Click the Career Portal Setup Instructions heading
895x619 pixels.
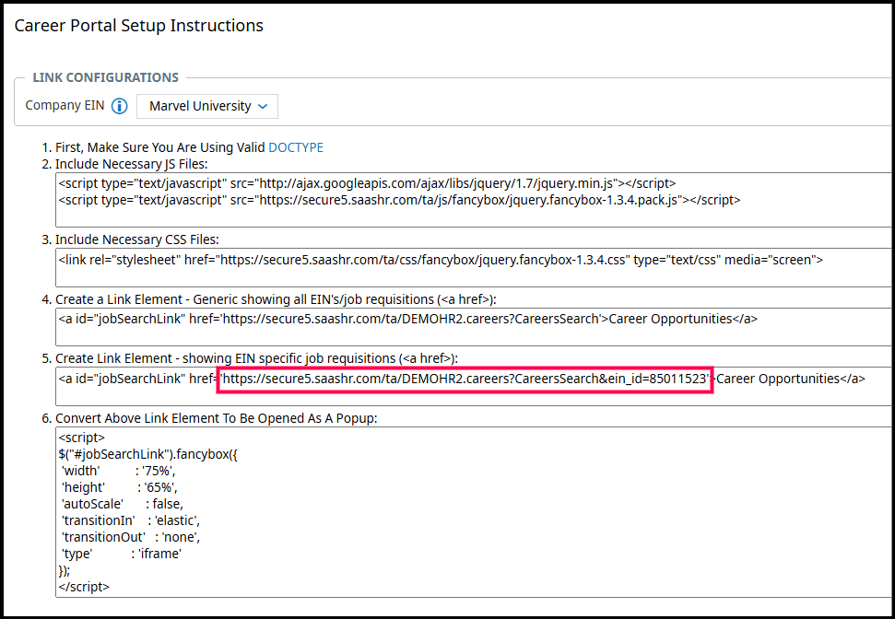[x=138, y=26]
